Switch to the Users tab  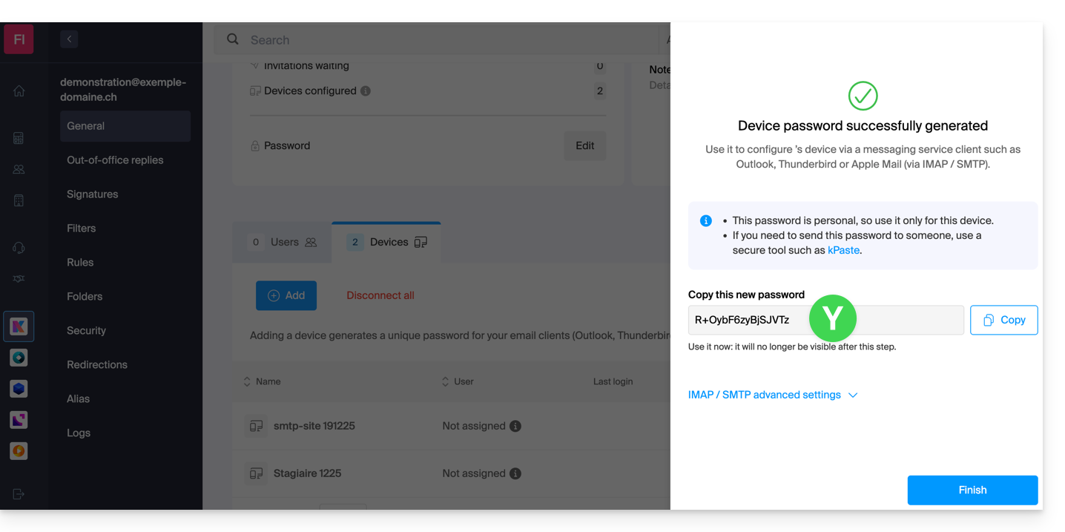(283, 242)
